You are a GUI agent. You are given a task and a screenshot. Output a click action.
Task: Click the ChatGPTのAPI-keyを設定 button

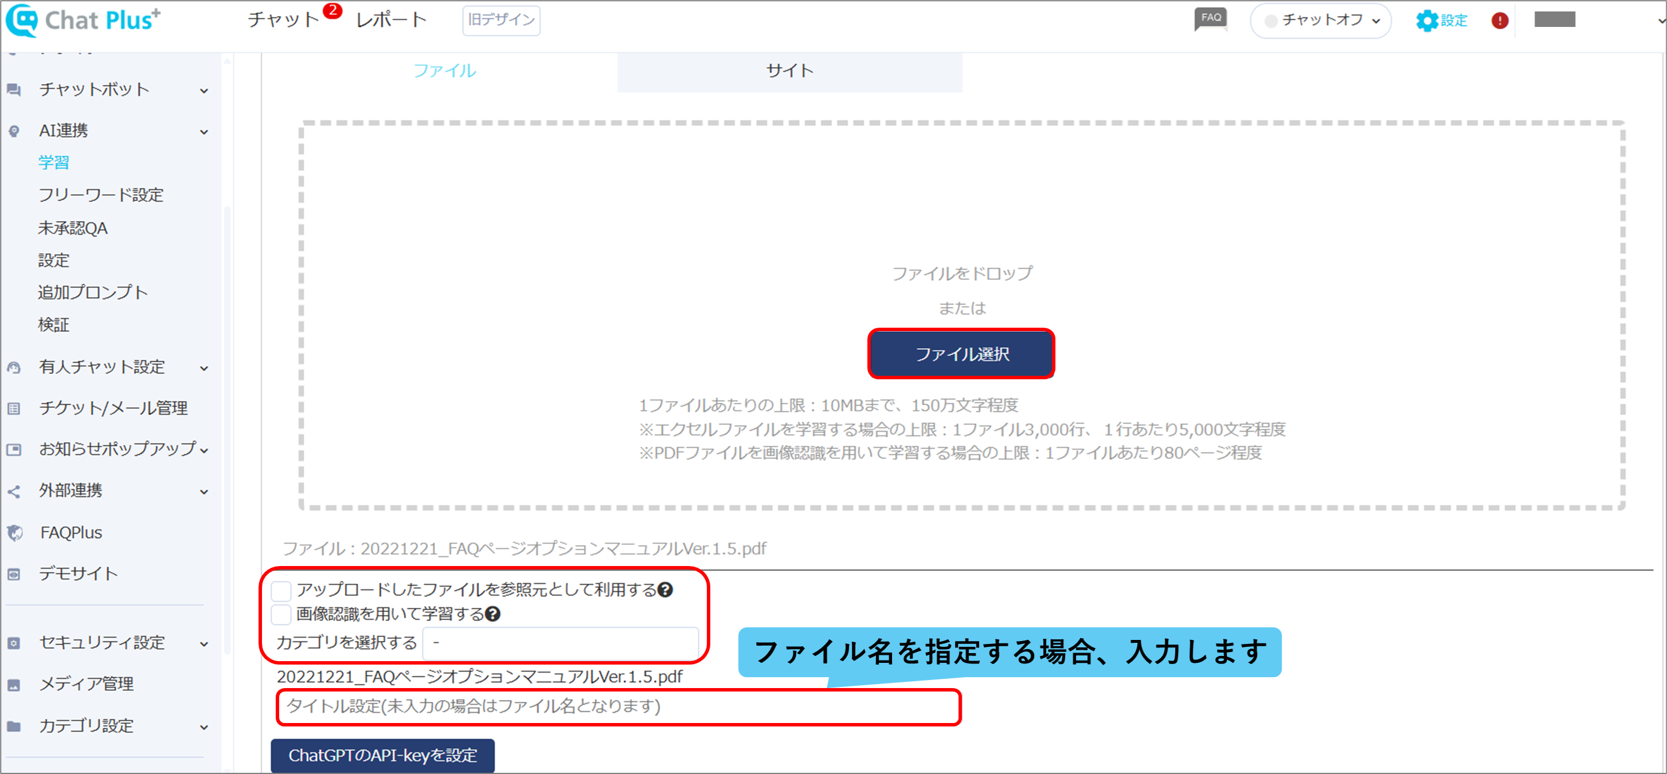point(382,755)
